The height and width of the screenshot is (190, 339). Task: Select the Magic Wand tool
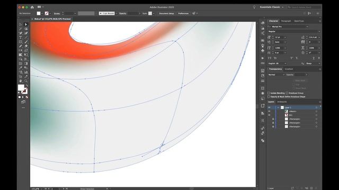(21, 29)
